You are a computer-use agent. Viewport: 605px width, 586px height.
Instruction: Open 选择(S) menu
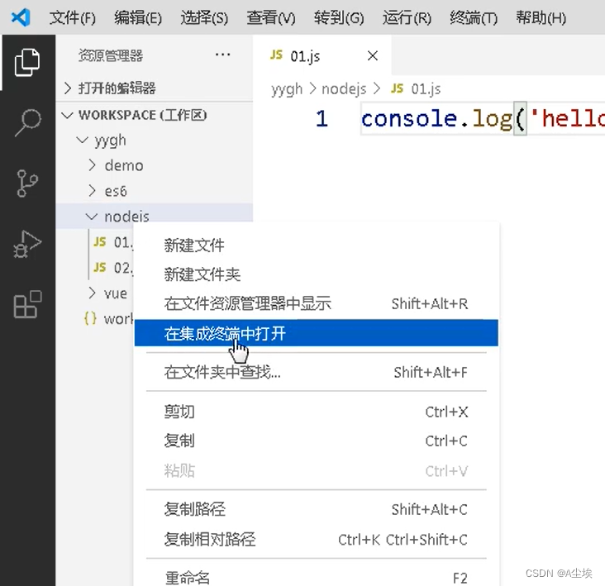click(x=204, y=17)
